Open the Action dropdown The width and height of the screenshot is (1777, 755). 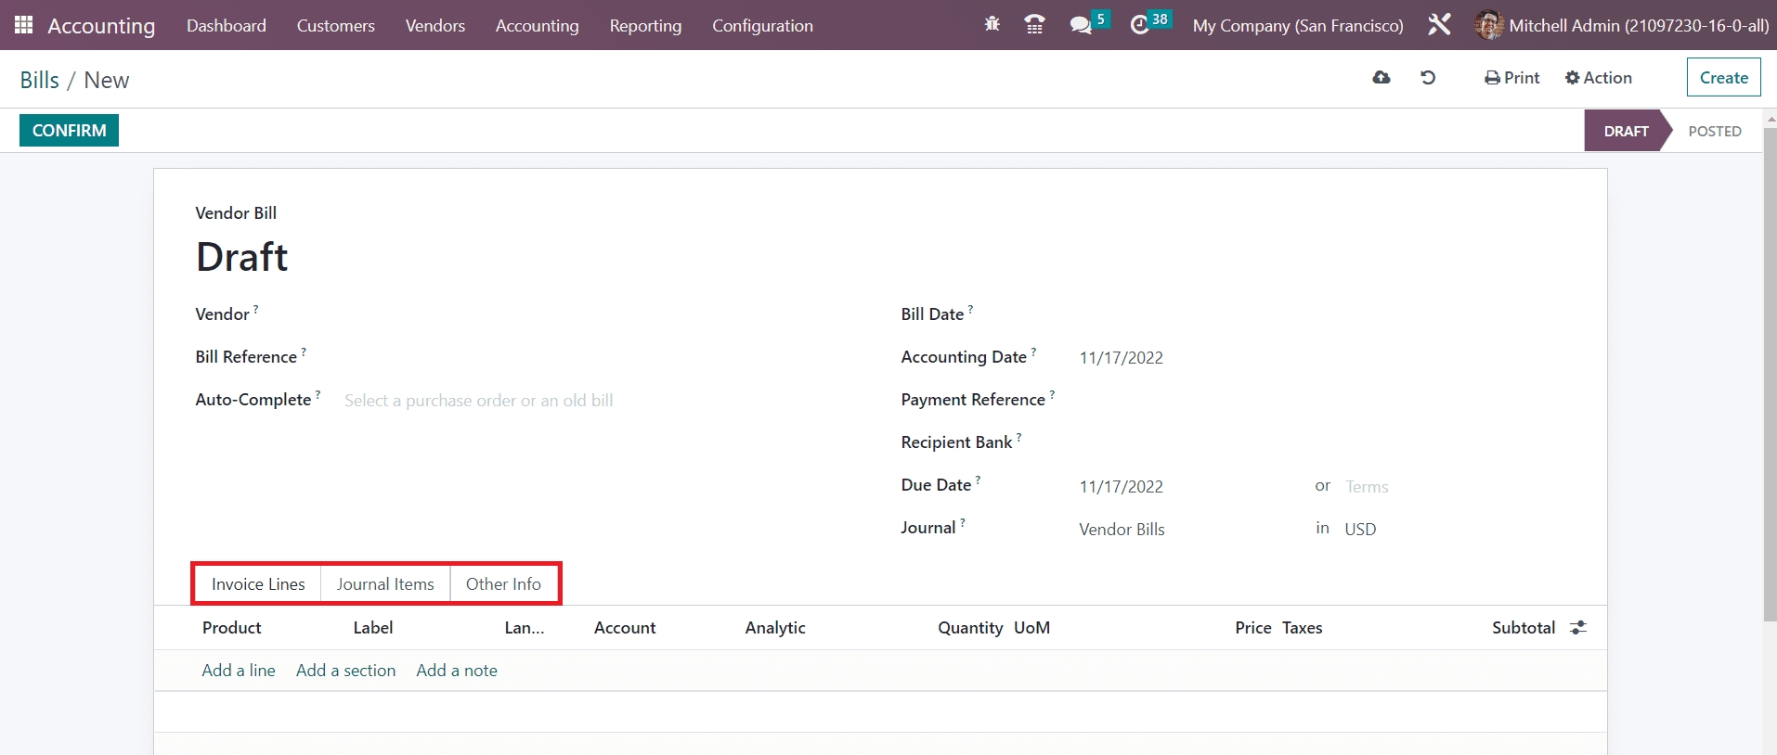click(1598, 78)
